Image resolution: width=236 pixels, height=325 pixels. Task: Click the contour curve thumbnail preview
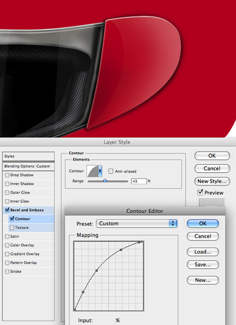93,171
